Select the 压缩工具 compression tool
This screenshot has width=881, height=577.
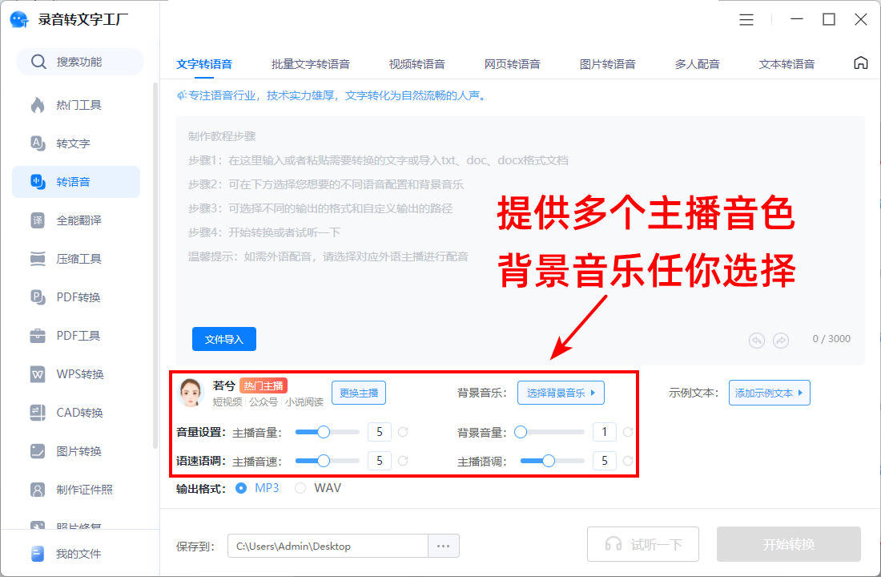coord(79,258)
